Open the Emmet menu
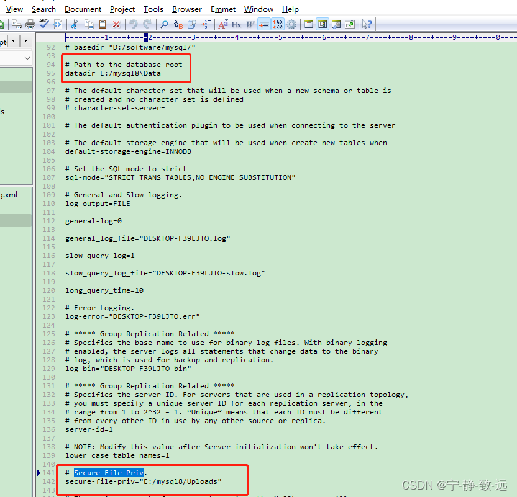This screenshot has height=497, width=517. tap(223, 9)
